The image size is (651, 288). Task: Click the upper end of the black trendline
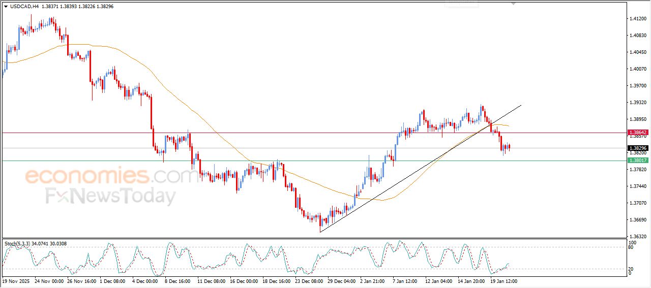pos(521,105)
